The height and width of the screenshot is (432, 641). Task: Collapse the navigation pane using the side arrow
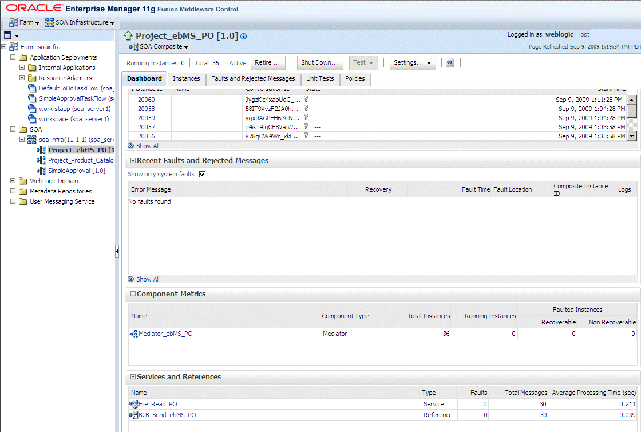pyautogui.click(x=117, y=251)
